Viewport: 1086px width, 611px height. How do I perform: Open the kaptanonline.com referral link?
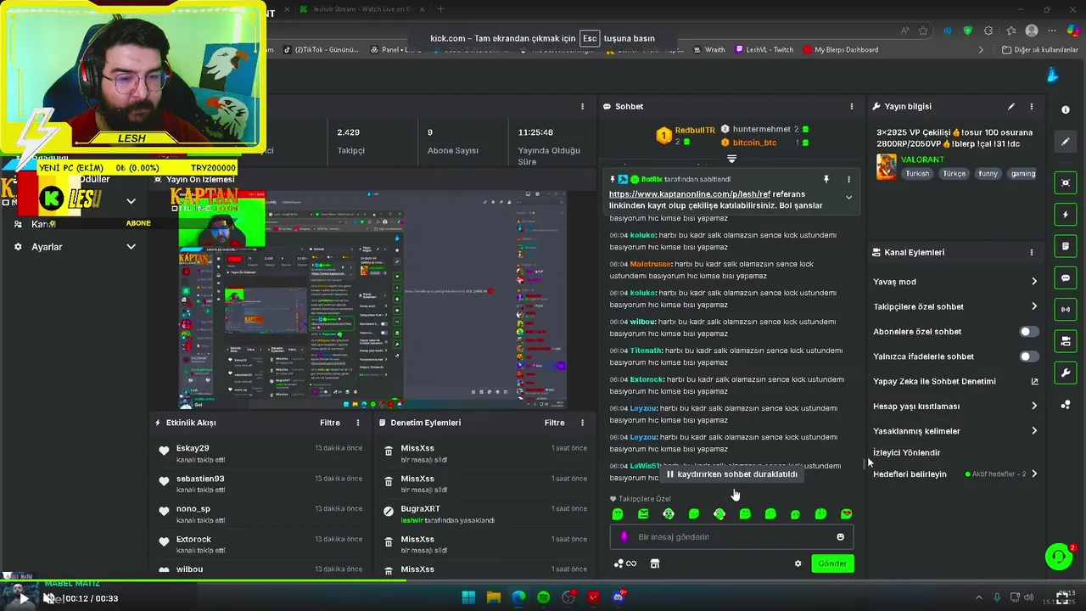click(690, 194)
